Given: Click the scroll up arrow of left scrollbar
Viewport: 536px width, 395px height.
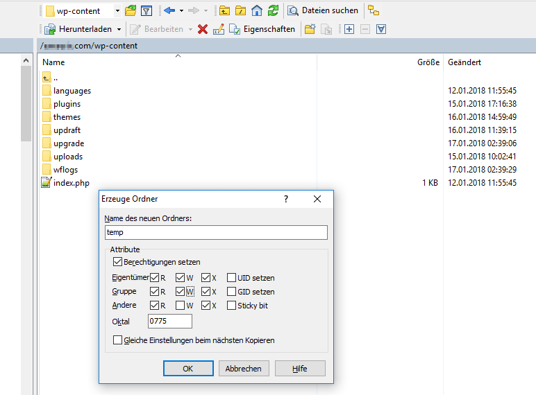Looking at the screenshot, I should tap(26, 61).
